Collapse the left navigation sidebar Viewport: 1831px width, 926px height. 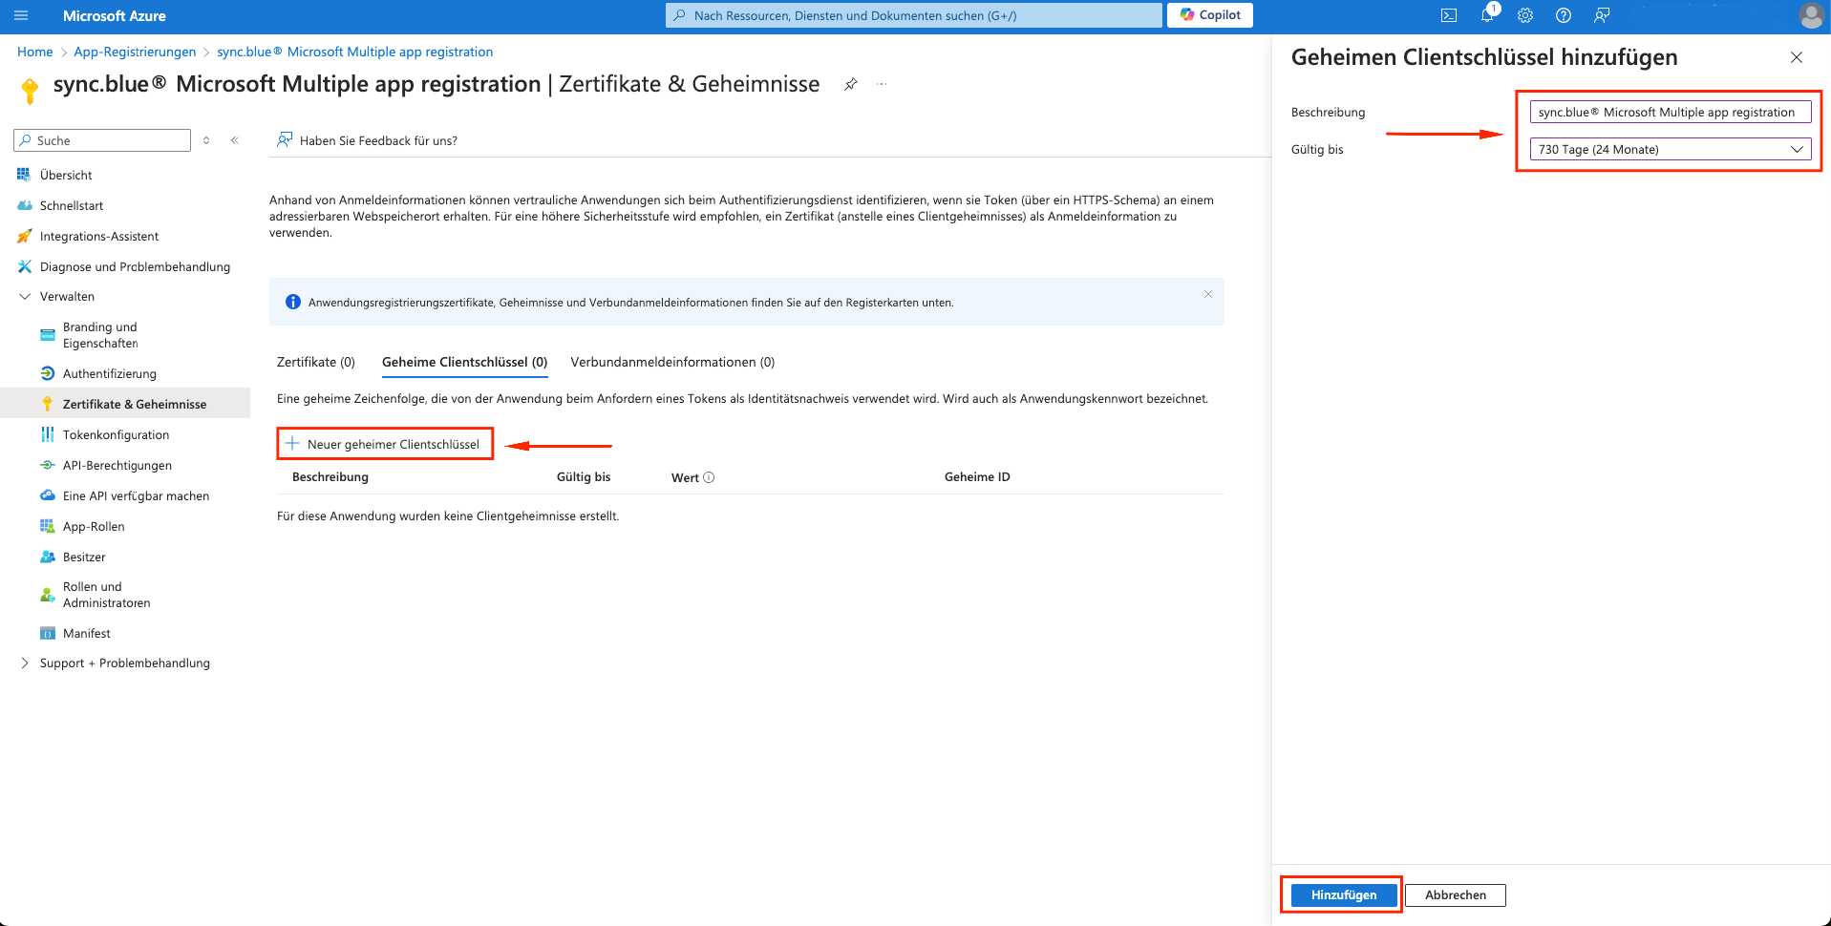[234, 140]
